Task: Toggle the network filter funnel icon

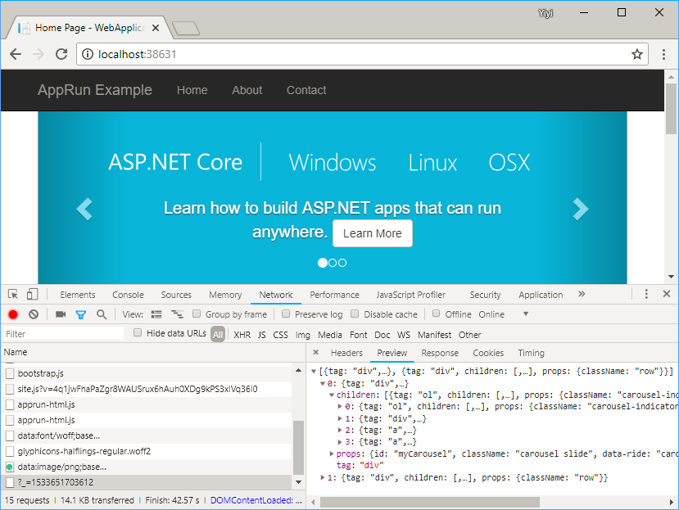Action: 81,314
